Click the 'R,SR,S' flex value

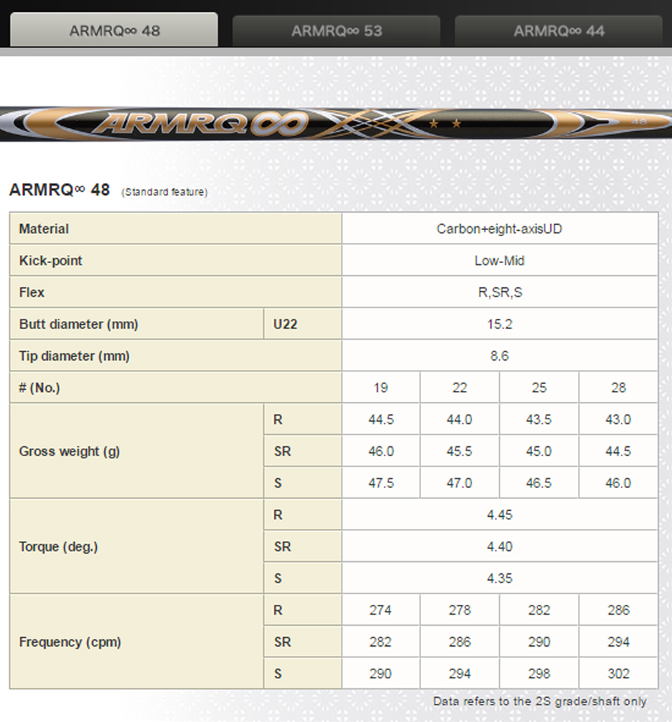500,293
